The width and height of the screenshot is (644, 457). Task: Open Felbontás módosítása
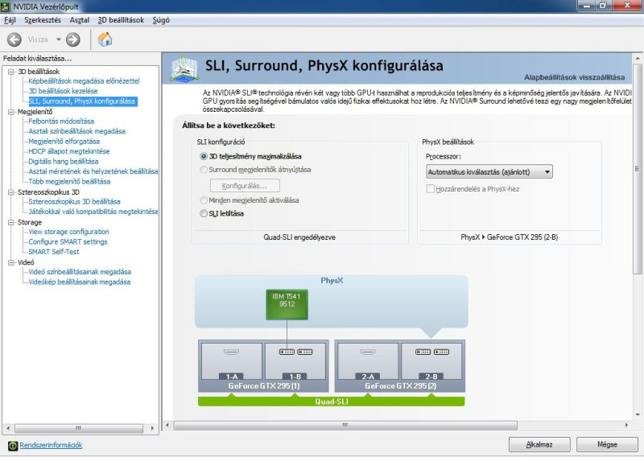(x=61, y=121)
